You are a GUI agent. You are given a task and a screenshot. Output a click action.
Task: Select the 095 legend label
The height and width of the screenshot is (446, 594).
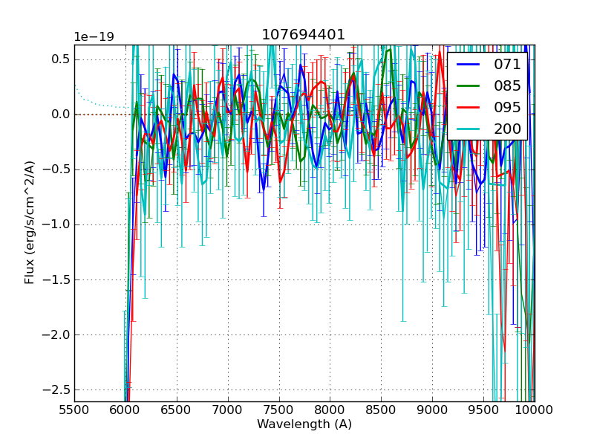pyautogui.click(x=508, y=108)
